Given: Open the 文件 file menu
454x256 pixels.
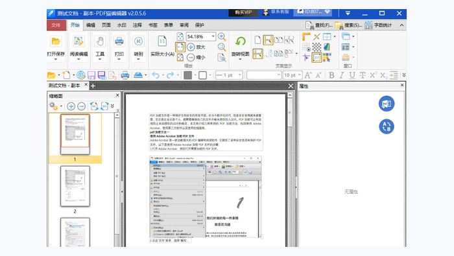Looking at the screenshot, I should click(56, 25).
